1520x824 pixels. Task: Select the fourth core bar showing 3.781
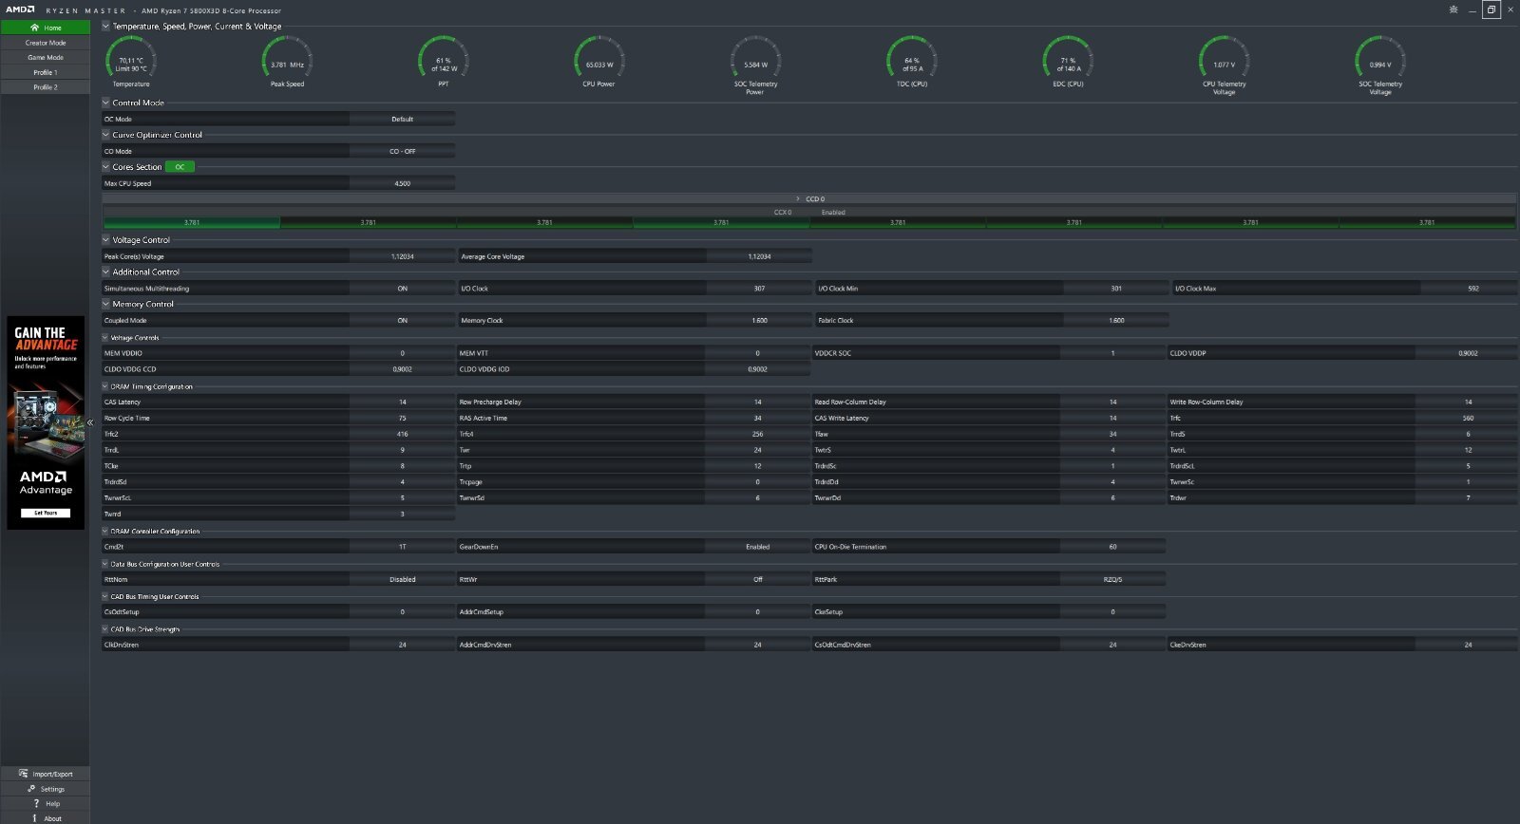click(721, 222)
